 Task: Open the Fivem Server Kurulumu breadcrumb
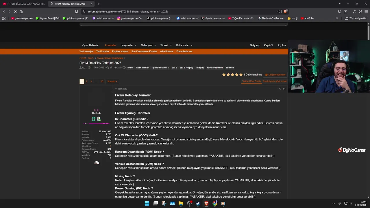click(x=110, y=58)
